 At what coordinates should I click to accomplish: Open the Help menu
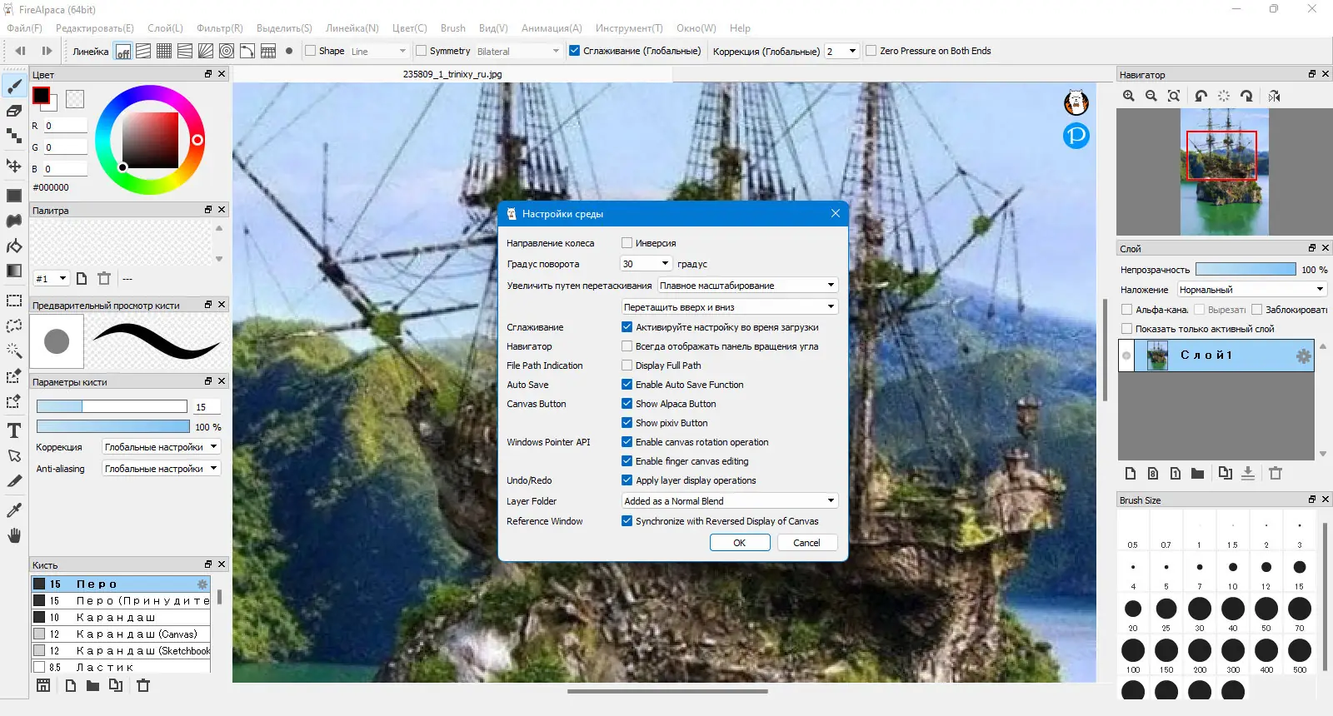740,28
